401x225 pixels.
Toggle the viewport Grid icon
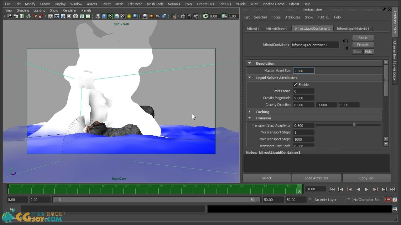point(50,16)
